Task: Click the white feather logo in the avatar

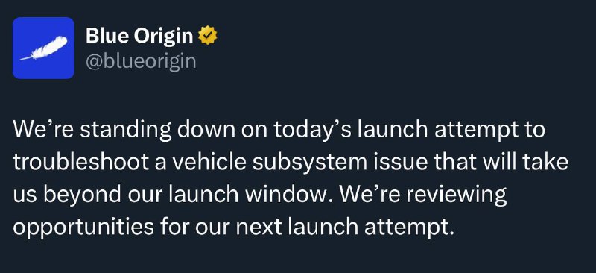Action: [44, 48]
